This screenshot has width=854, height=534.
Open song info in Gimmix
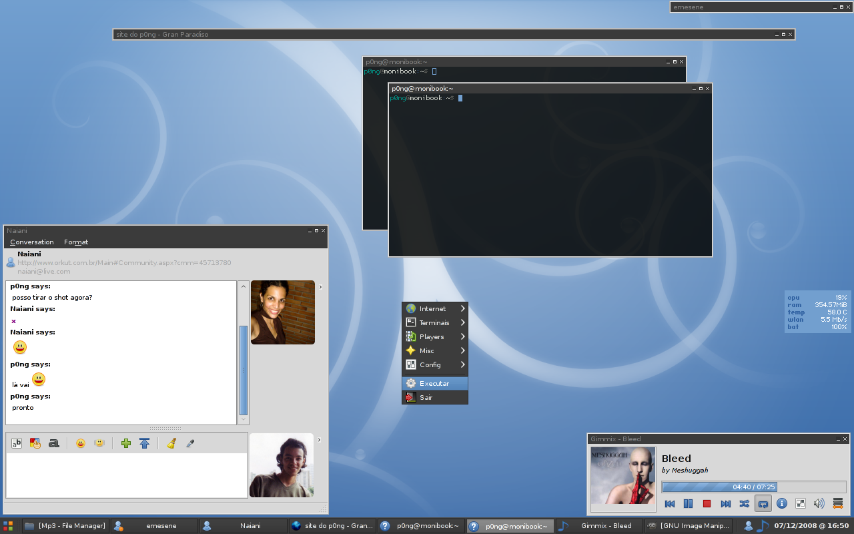[x=782, y=504]
